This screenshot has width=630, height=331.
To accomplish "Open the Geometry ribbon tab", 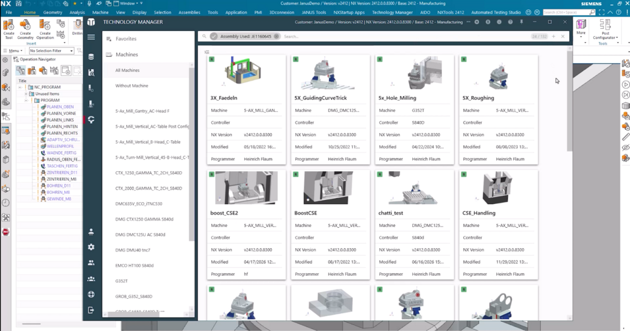I will tap(53, 13).
